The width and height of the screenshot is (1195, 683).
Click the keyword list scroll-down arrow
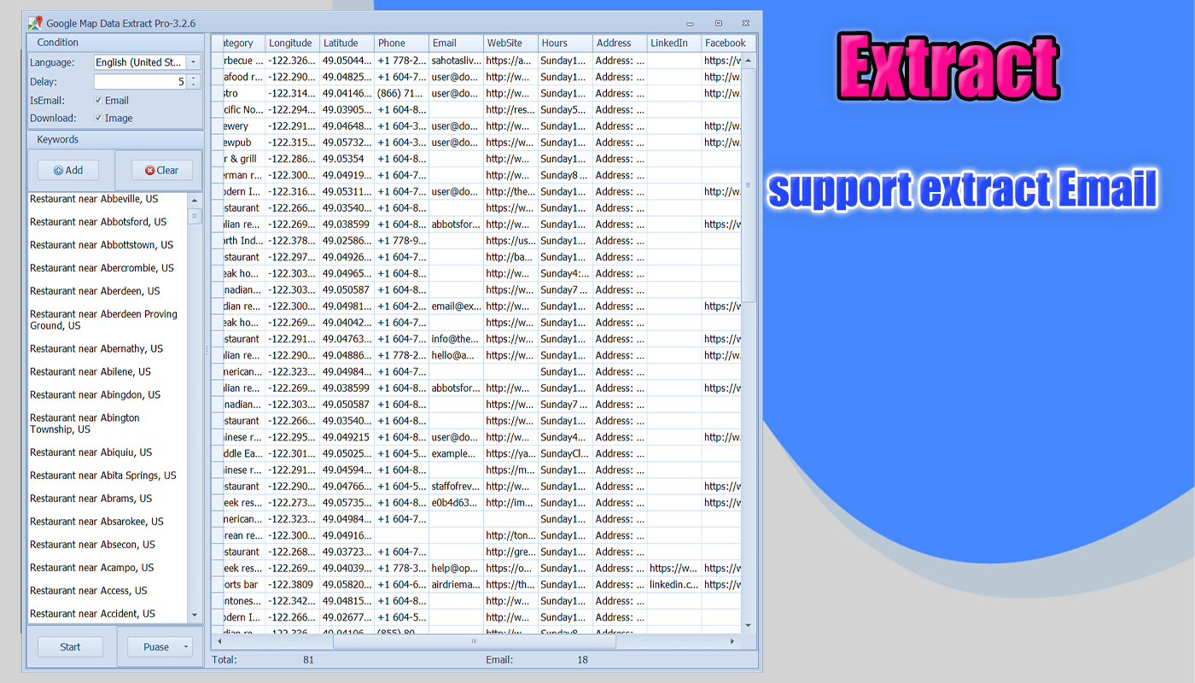[x=195, y=615]
